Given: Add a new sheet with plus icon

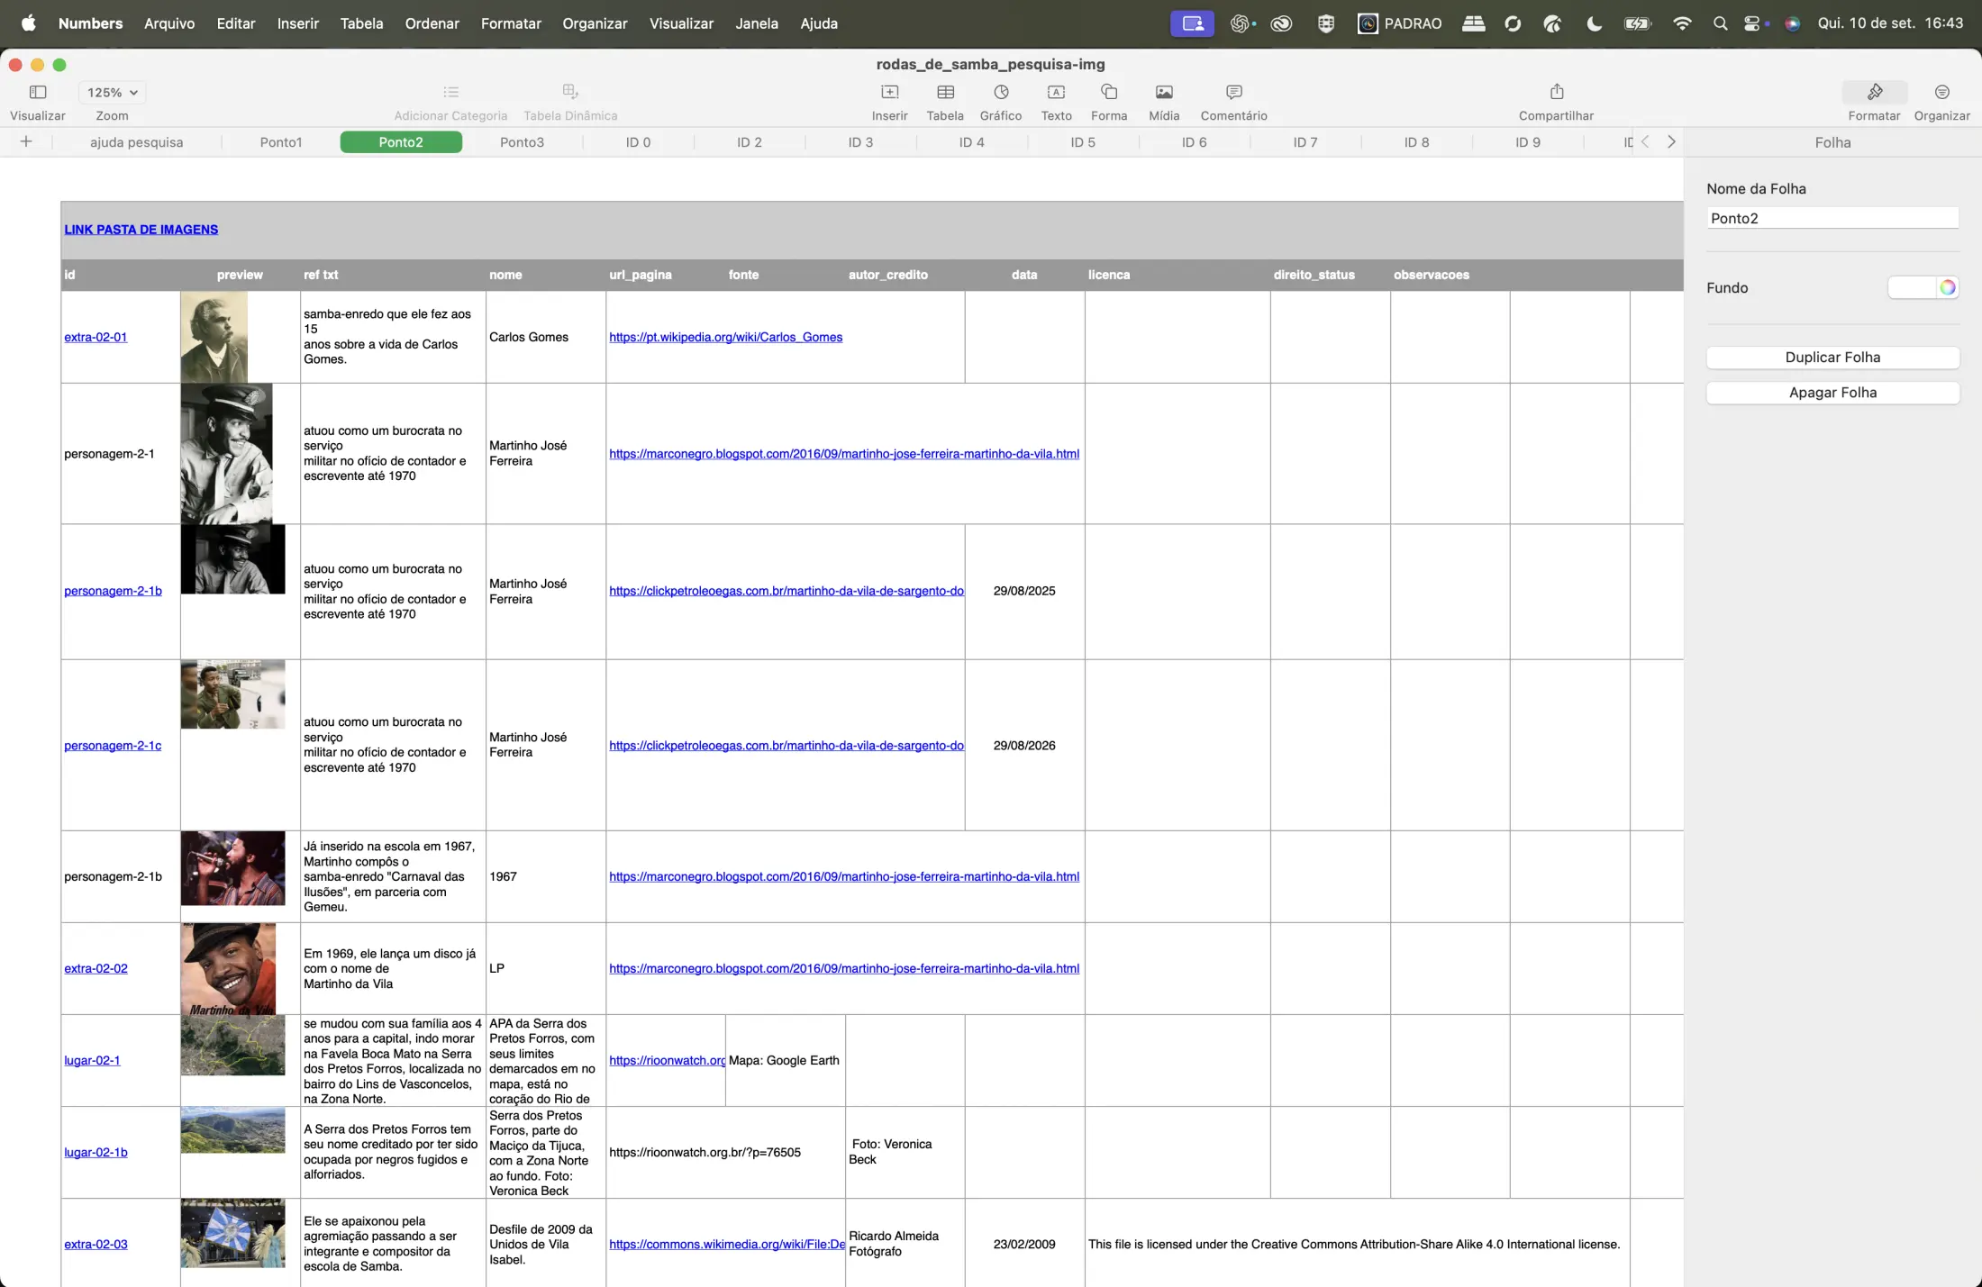Looking at the screenshot, I should (x=26, y=141).
